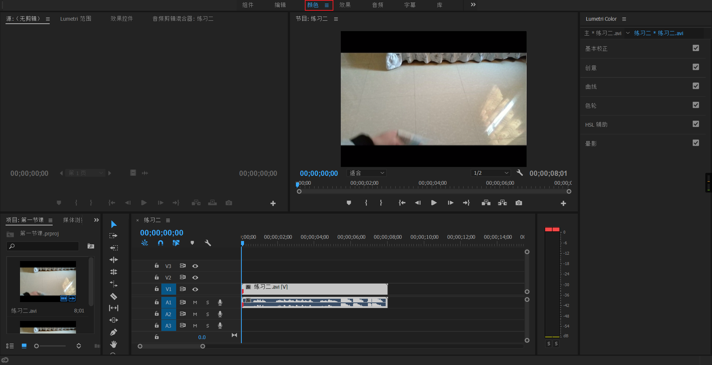Hide track V1 with eye icon
The width and height of the screenshot is (712, 365).
195,289
